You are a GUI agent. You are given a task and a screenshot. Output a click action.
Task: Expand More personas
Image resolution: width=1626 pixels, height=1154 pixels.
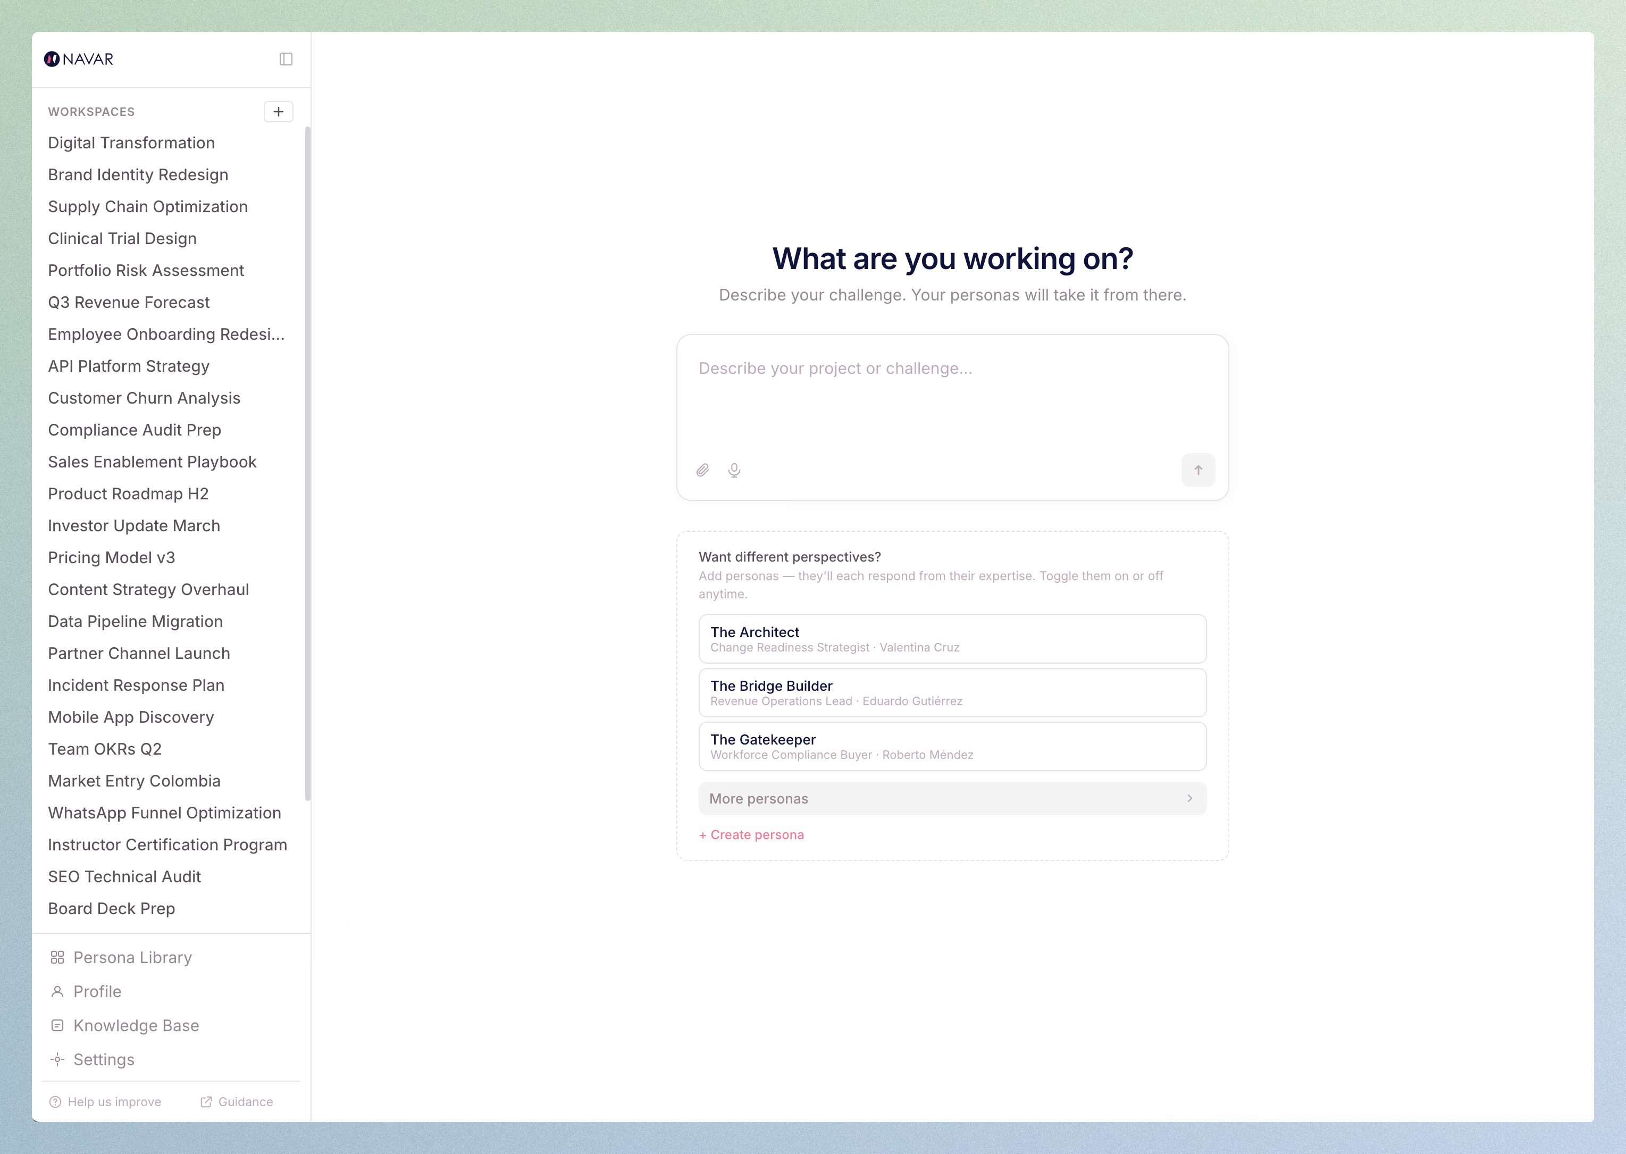tap(952, 798)
